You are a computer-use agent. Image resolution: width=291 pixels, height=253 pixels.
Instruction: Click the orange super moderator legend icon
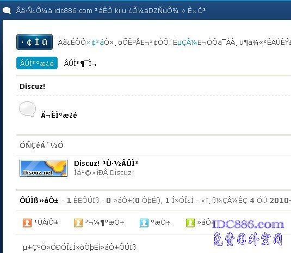(x=78, y=222)
